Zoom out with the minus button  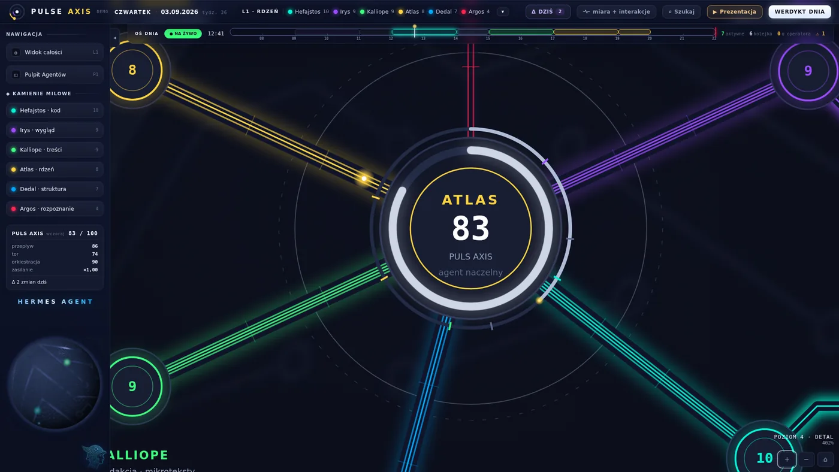(x=806, y=459)
